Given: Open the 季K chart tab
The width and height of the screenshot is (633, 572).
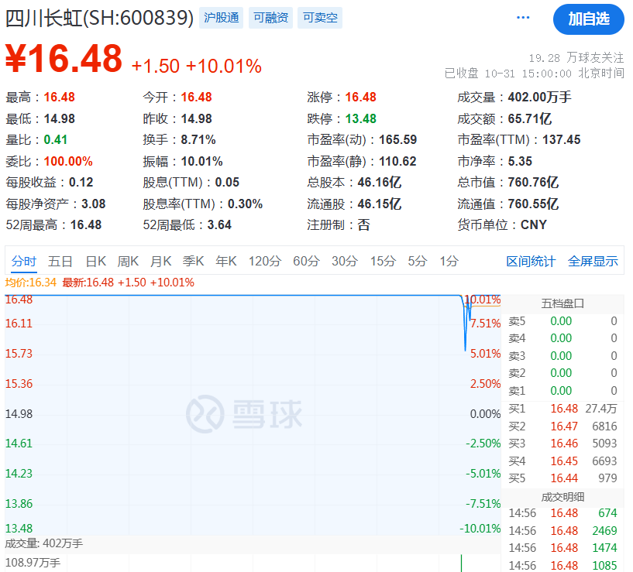Looking at the screenshot, I should click(x=194, y=261).
